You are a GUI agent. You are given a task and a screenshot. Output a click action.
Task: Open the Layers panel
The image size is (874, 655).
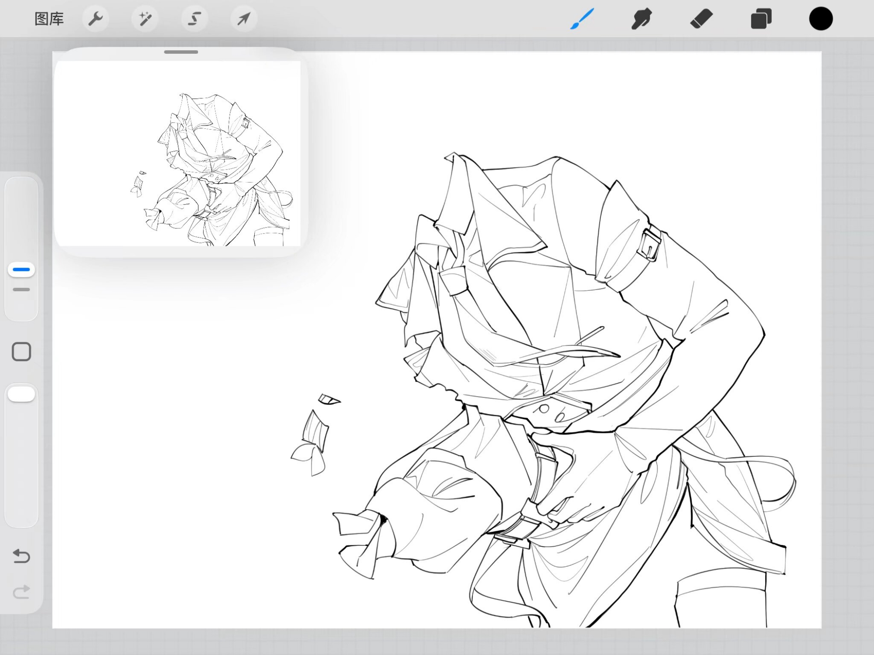761,19
